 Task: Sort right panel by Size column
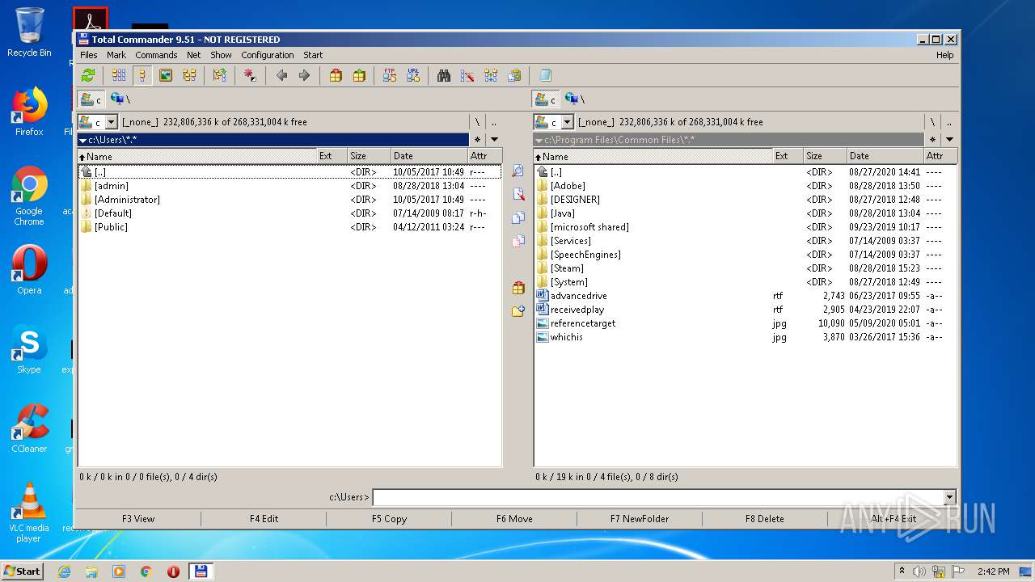[x=825, y=156]
